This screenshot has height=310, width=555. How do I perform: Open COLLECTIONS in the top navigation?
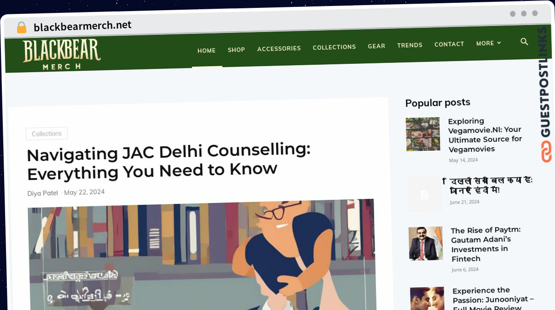(334, 47)
